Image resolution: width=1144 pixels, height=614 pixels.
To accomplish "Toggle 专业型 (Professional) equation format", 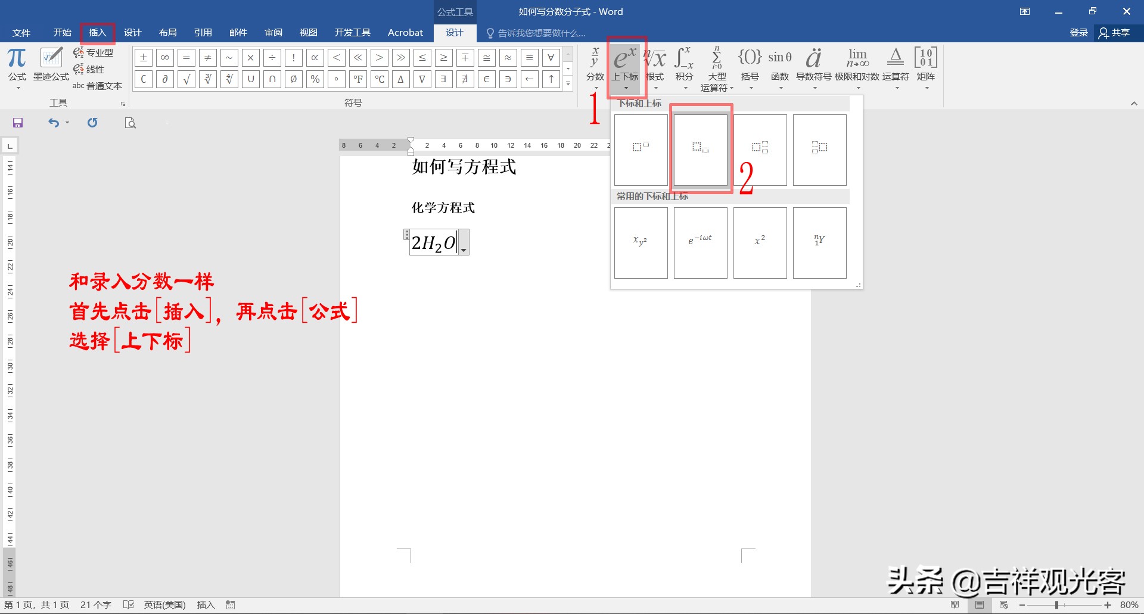I will [94, 52].
